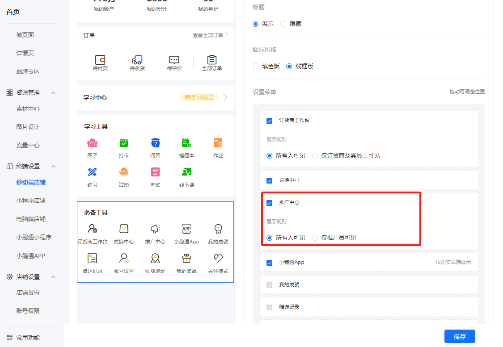503x347 pixels.
Task: Collapse the 店铺设置 sidebar group
Action: coord(53,277)
